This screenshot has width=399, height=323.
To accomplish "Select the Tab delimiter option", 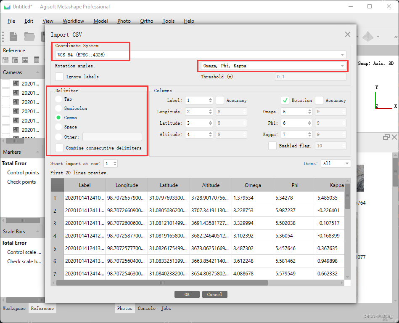I will point(58,99).
